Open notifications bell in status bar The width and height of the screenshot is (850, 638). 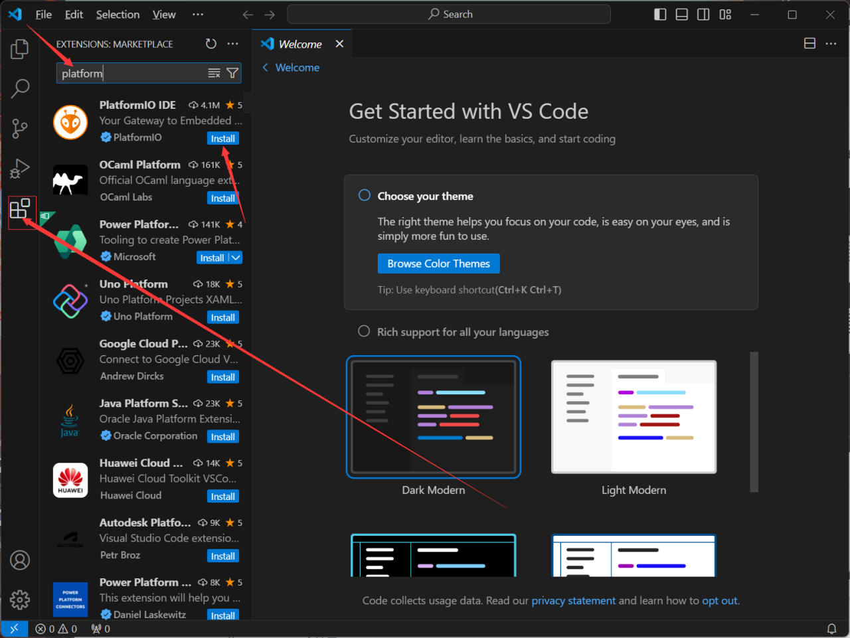point(831,629)
